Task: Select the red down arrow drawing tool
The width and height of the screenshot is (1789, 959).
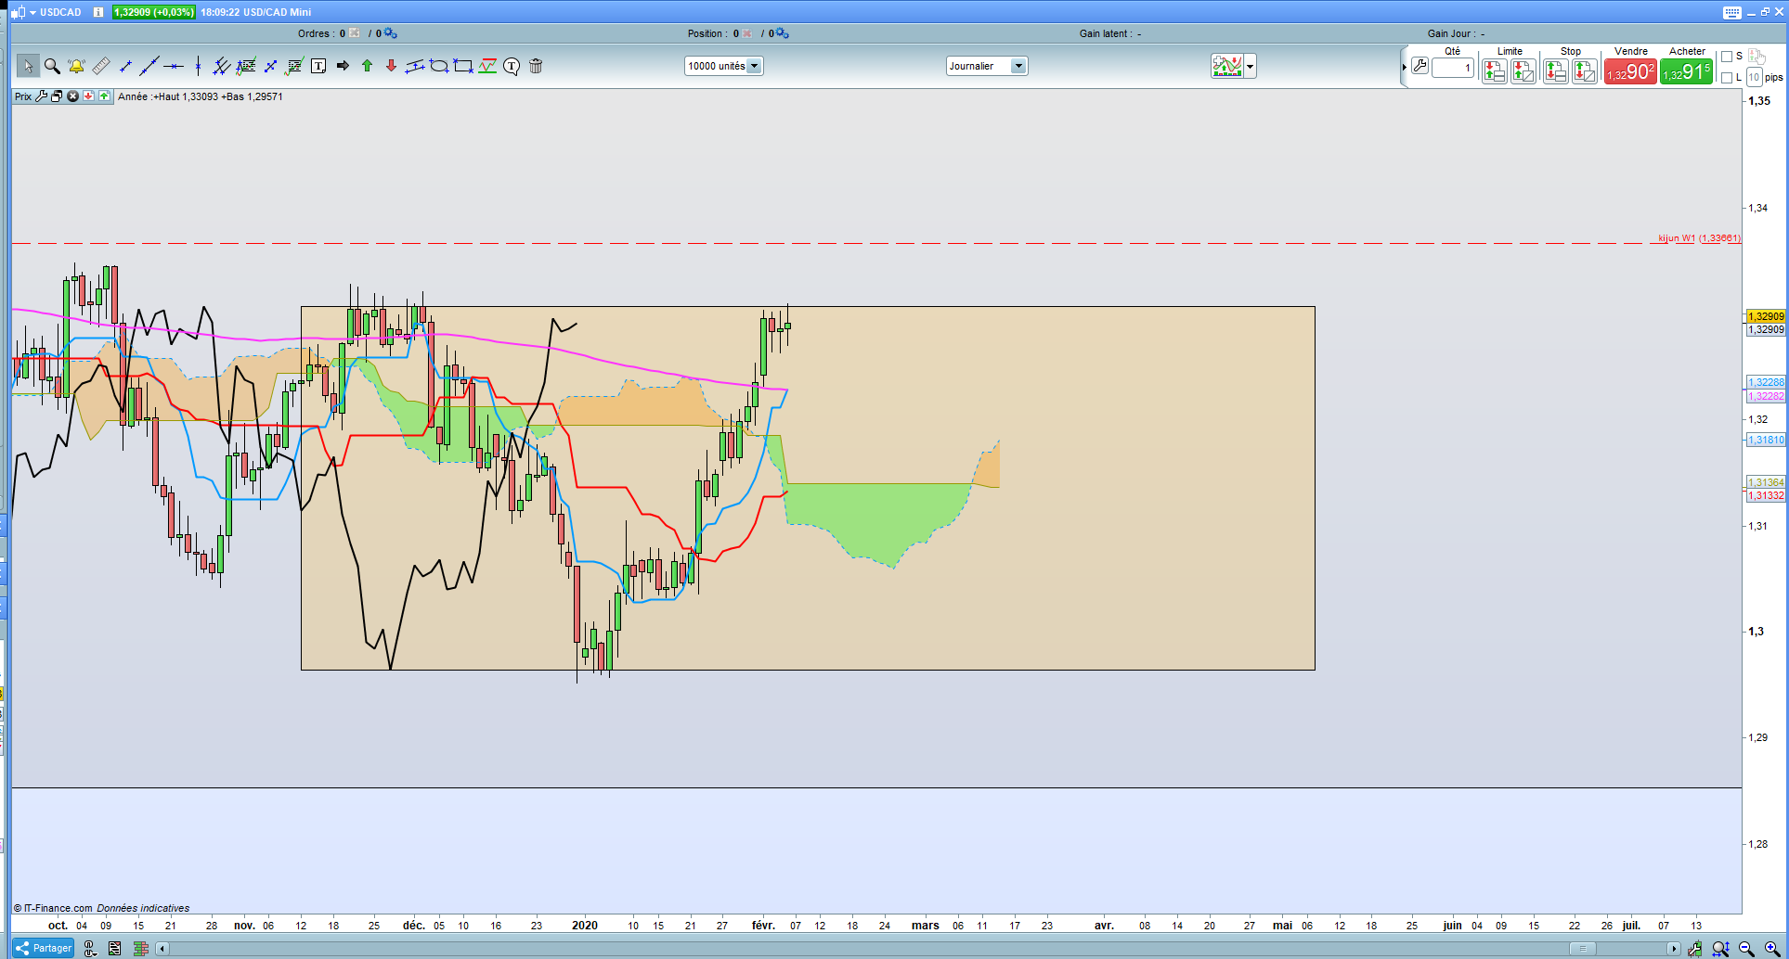Action: pos(391,66)
